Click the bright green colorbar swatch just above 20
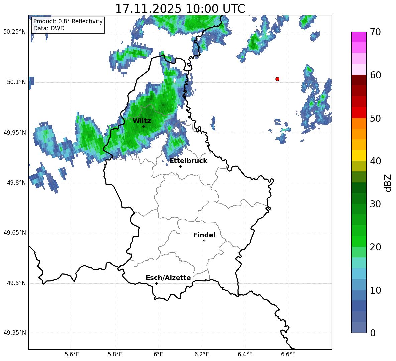 tap(359, 241)
